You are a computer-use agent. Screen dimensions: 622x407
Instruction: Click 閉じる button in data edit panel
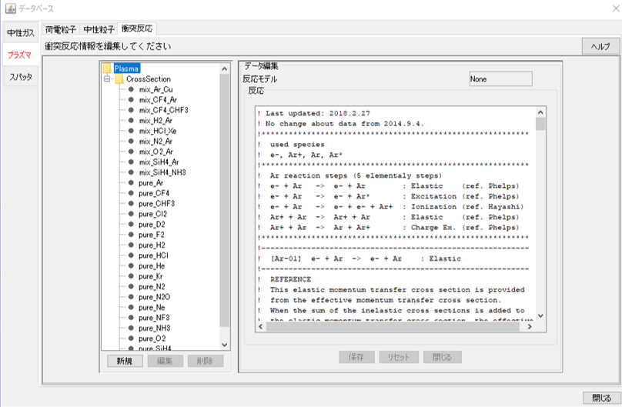(443, 357)
